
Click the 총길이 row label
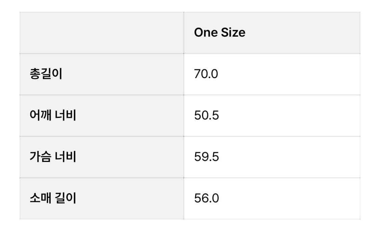[x=46, y=74]
